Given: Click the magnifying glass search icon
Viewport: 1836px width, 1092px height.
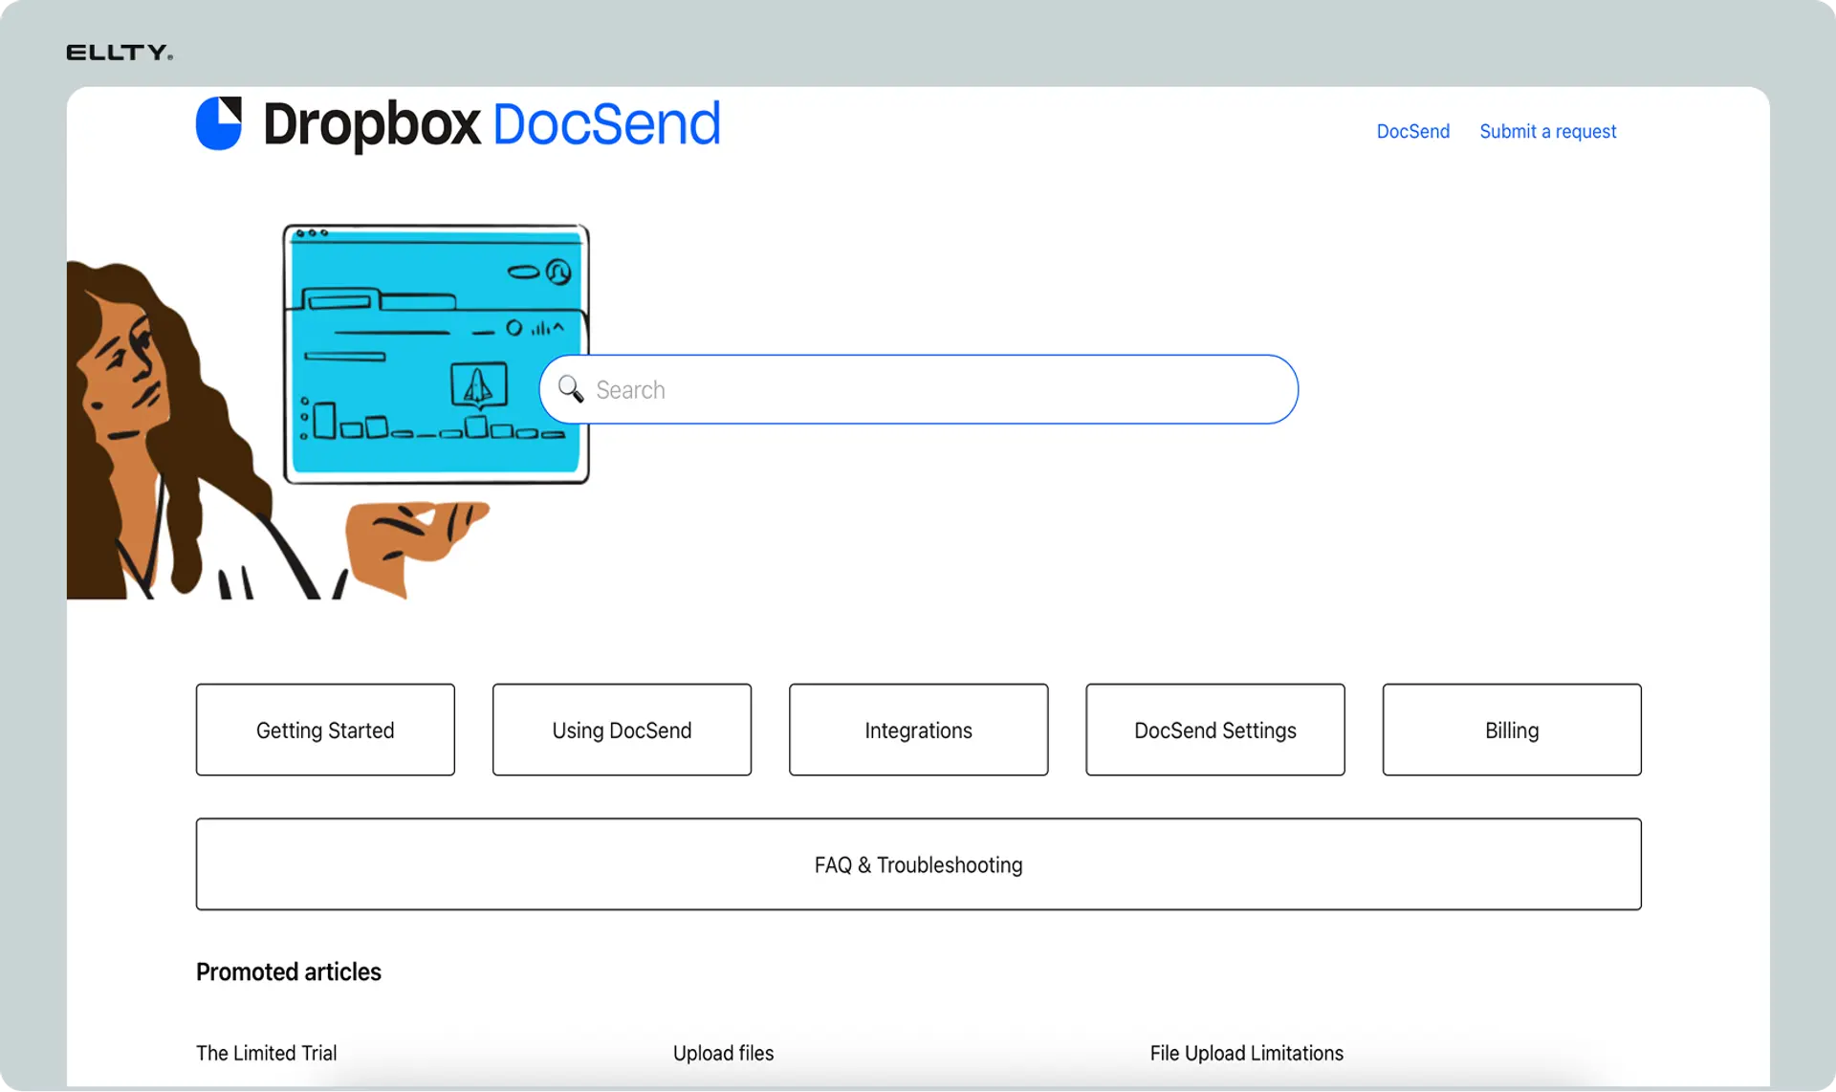Looking at the screenshot, I should point(571,389).
